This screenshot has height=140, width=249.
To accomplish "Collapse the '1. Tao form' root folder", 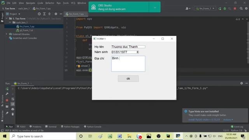I will (7, 19).
